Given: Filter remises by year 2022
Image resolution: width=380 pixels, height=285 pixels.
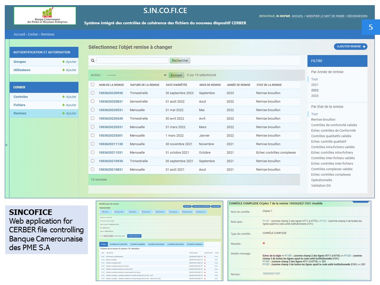Looking at the screenshot, I should [315, 90].
